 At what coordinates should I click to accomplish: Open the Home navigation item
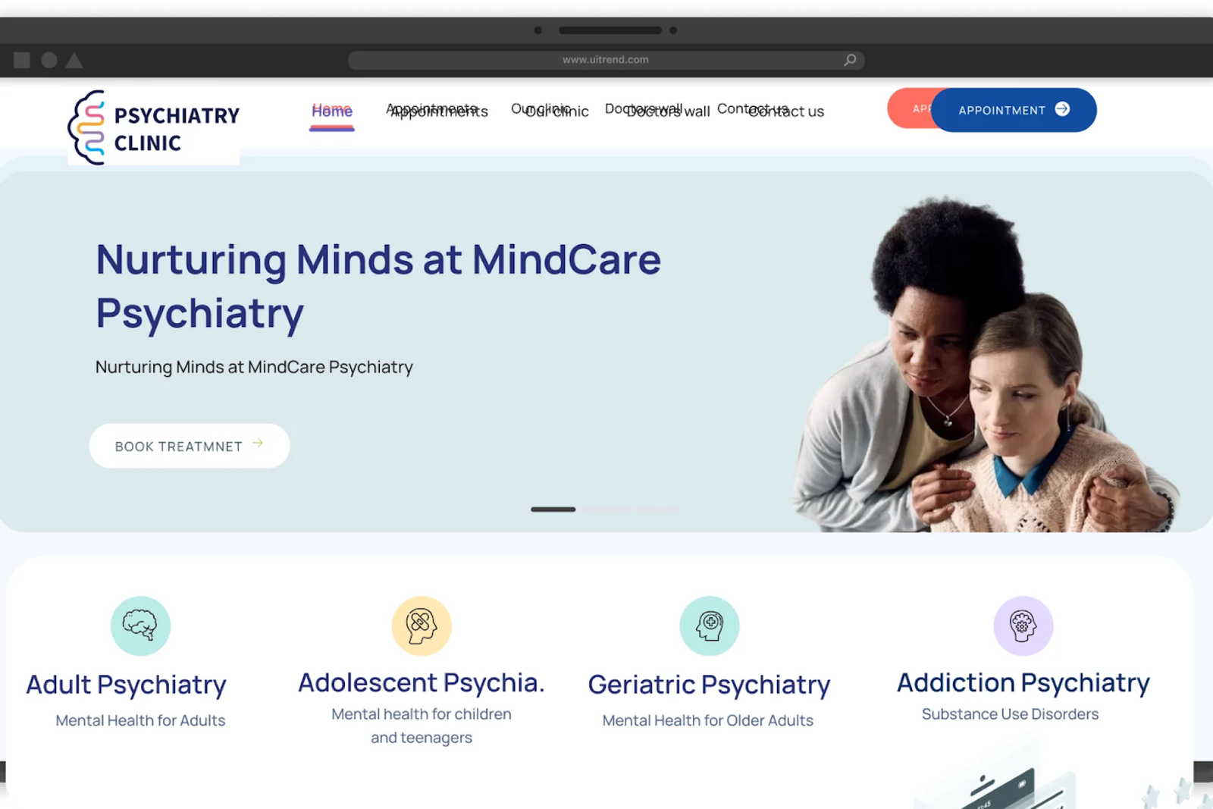click(332, 111)
